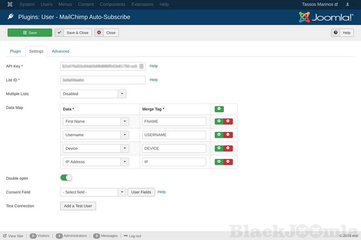The image size is (361, 240).
Task: Switch to the Advanced tab
Action: [60, 51]
